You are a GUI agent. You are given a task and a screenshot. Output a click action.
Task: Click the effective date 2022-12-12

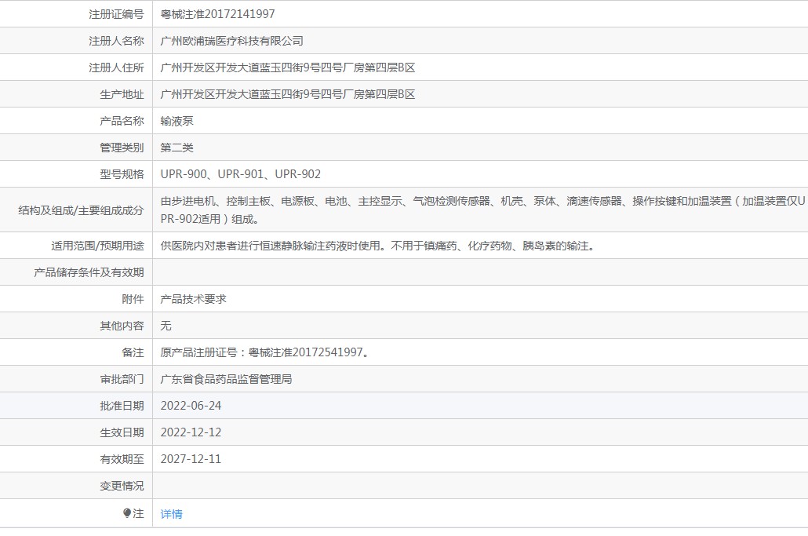pos(191,432)
